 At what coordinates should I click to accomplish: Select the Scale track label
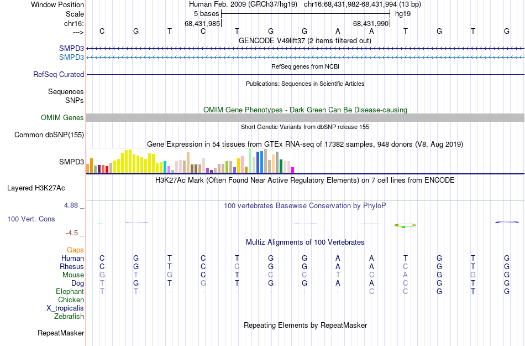point(75,14)
